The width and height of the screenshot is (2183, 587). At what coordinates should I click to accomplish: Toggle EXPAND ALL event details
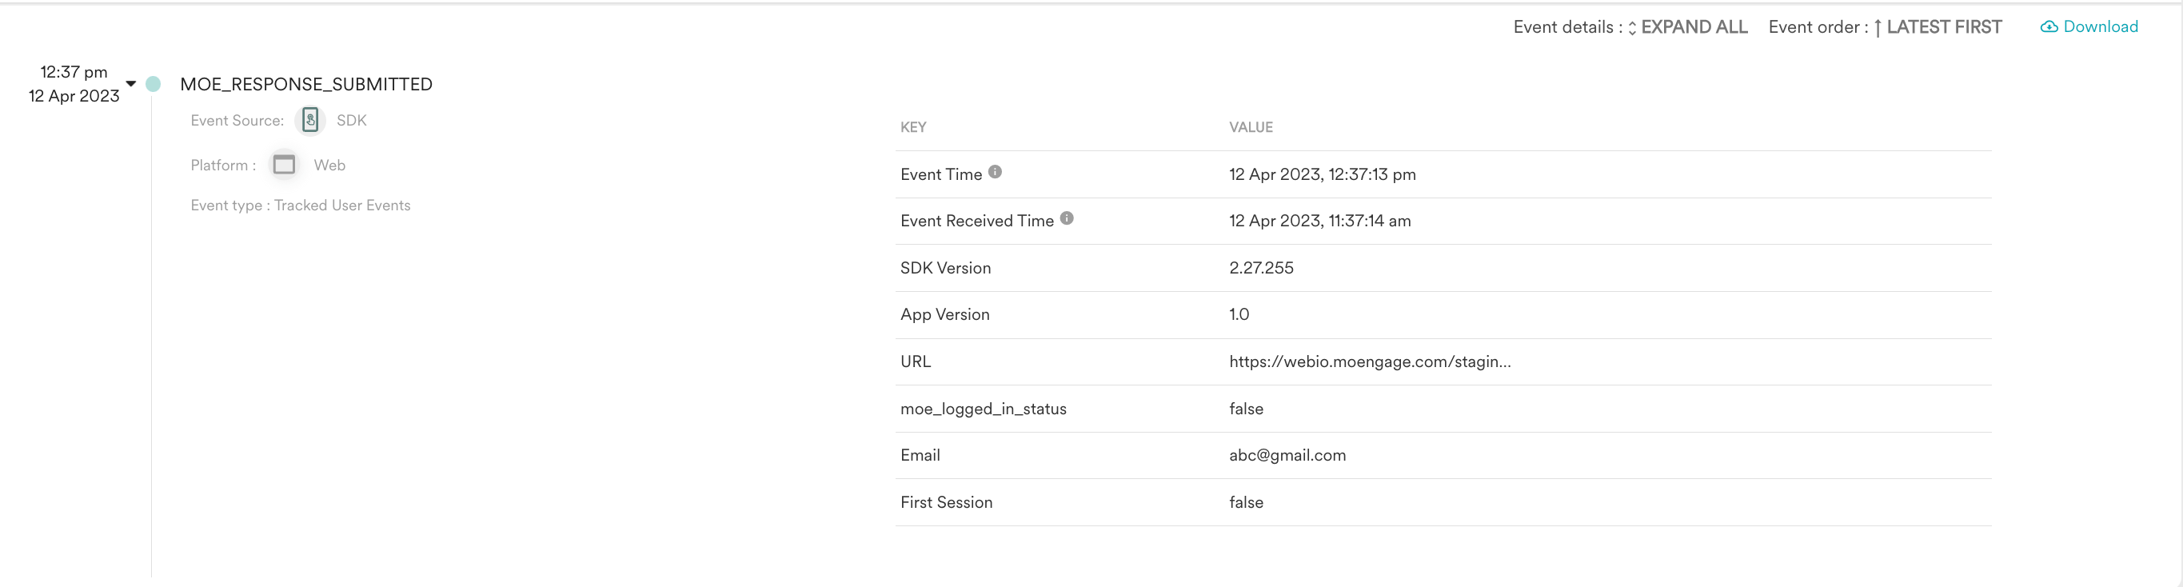[x=1694, y=27]
